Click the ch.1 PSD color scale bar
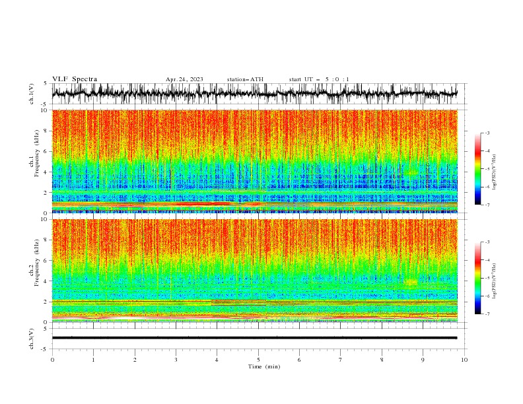This screenshot has height=404, width=523. tap(478, 169)
